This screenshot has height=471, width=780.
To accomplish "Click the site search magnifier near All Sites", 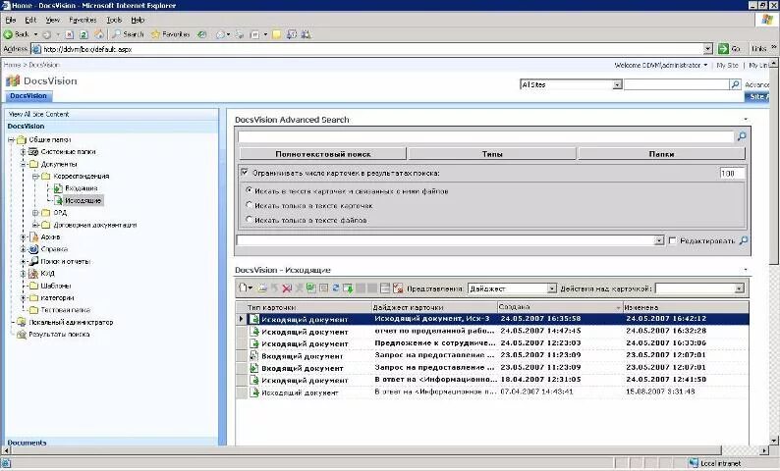I will tap(735, 84).
